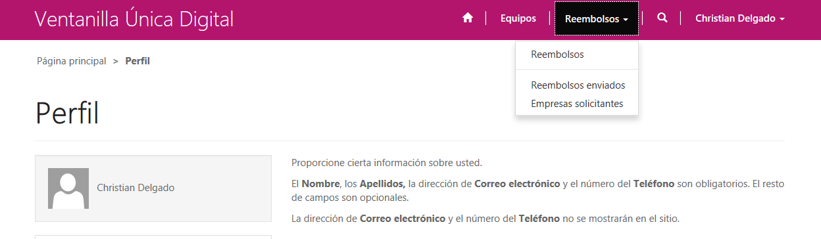This screenshot has width=821, height=239.
Task: Click the horizontal divider in the Reembolsos dropdown
Action: tap(577, 70)
